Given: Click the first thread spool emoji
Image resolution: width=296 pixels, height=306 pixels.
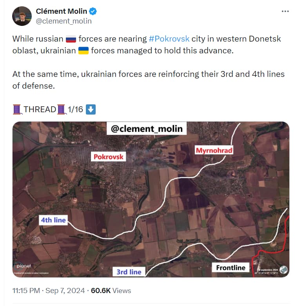Looking at the screenshot, I should tap(17, 109).
